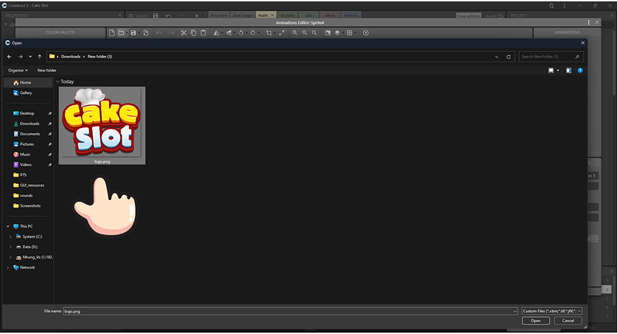Select Gallery in the navigation pane
Viewport: 617px width, 334px height.
click(26, 92)
